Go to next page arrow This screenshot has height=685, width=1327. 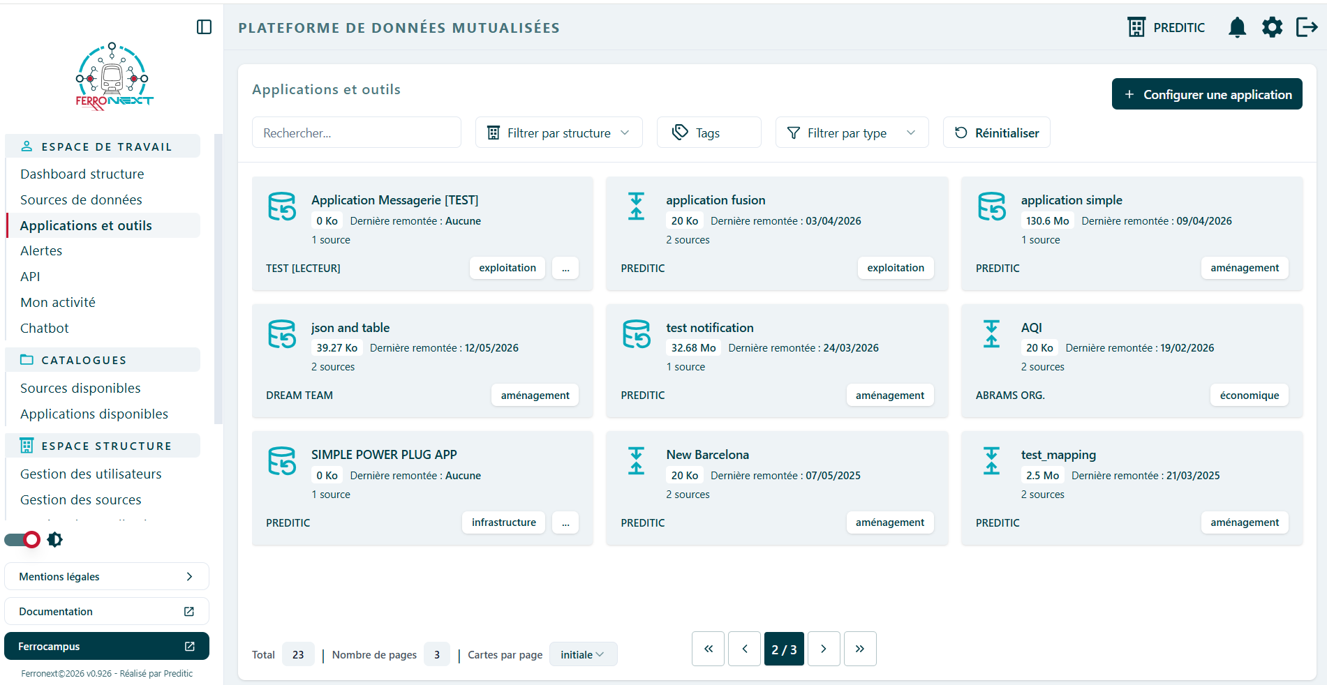[x=824, y=649]
